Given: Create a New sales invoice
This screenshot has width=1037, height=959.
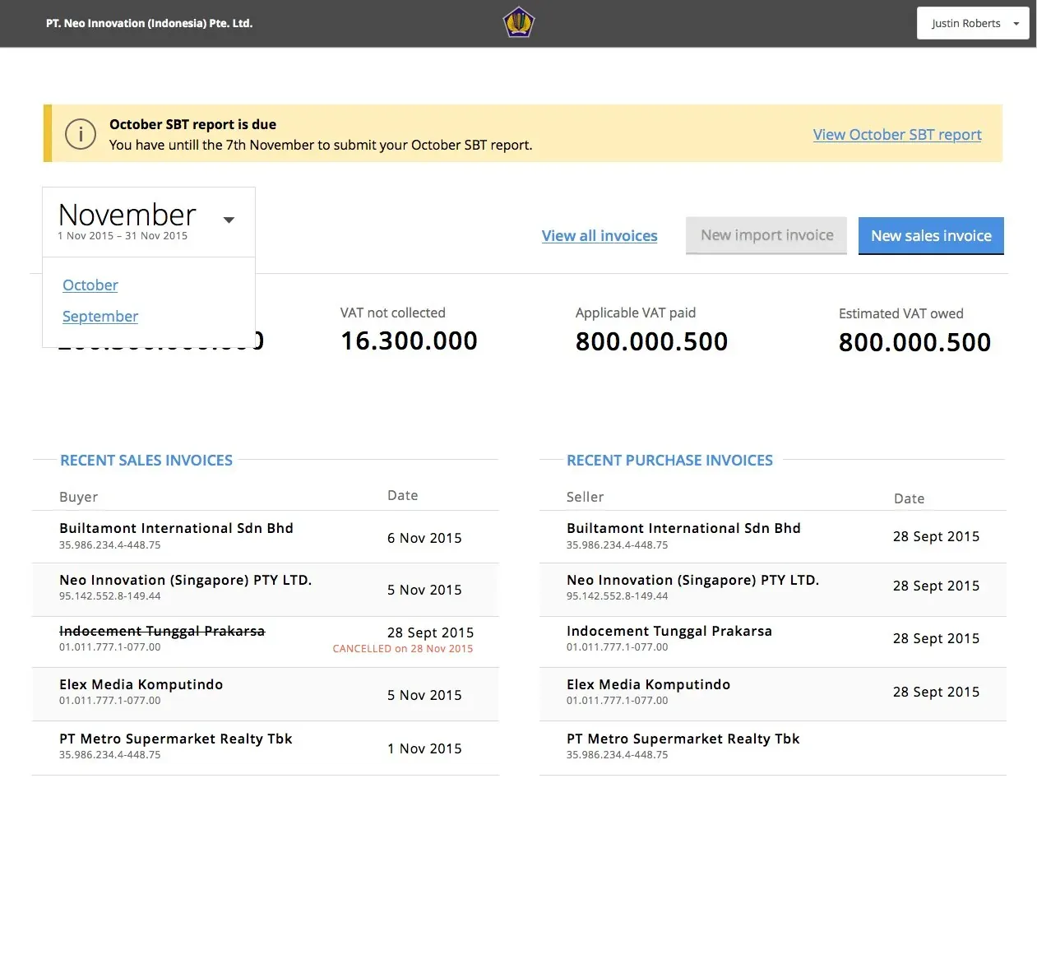Looking at the screenshot, I should (931, 236).
